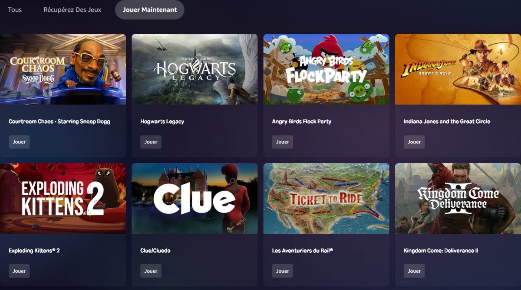Open the Exploding Kittens 2 thumbnail
Screen dimensions: 521x290
(x=63, y=198)
